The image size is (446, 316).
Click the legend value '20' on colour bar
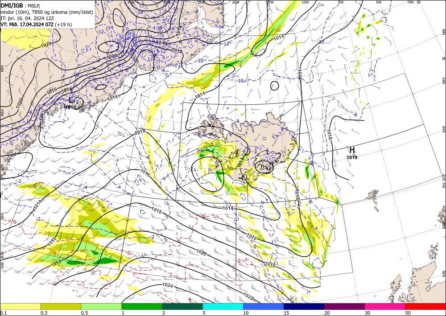tap(327, 313)
